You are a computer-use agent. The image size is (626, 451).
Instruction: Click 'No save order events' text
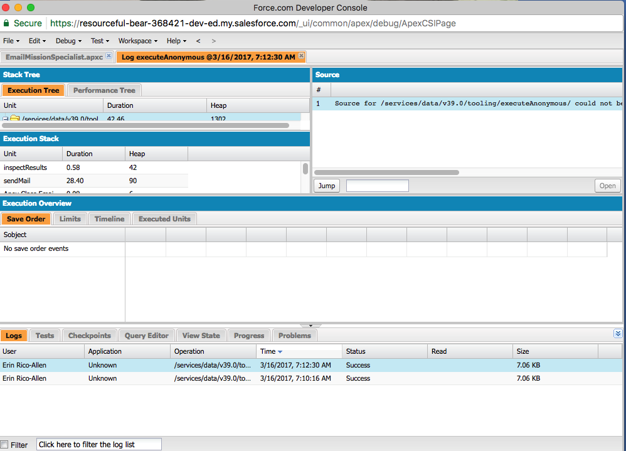(36, 248)
